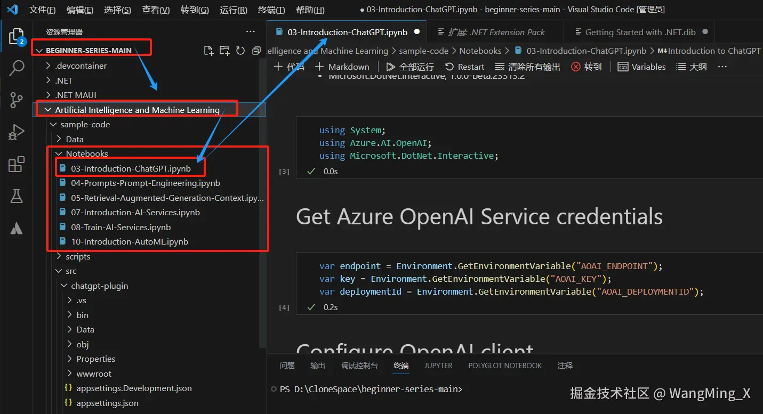Screen dimensions: 763x414
Task: Open more notebook toolbar actions ellipsis
Action: click(x=722, y=67)
